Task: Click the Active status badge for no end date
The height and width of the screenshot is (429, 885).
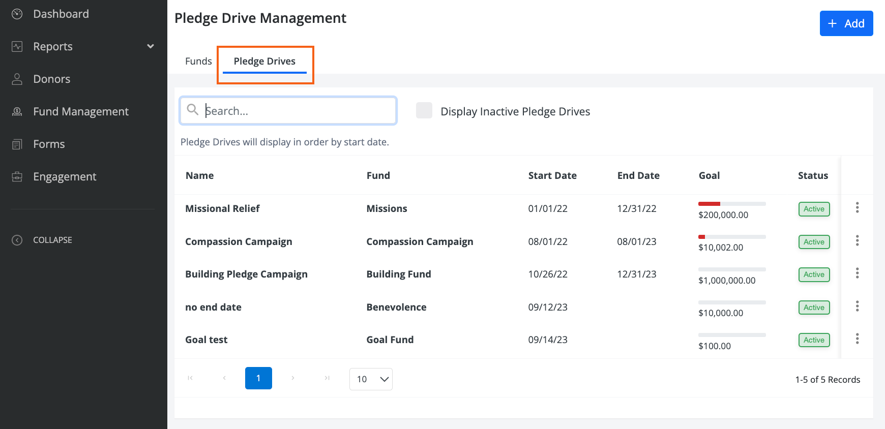Action: tap(814, 308)
